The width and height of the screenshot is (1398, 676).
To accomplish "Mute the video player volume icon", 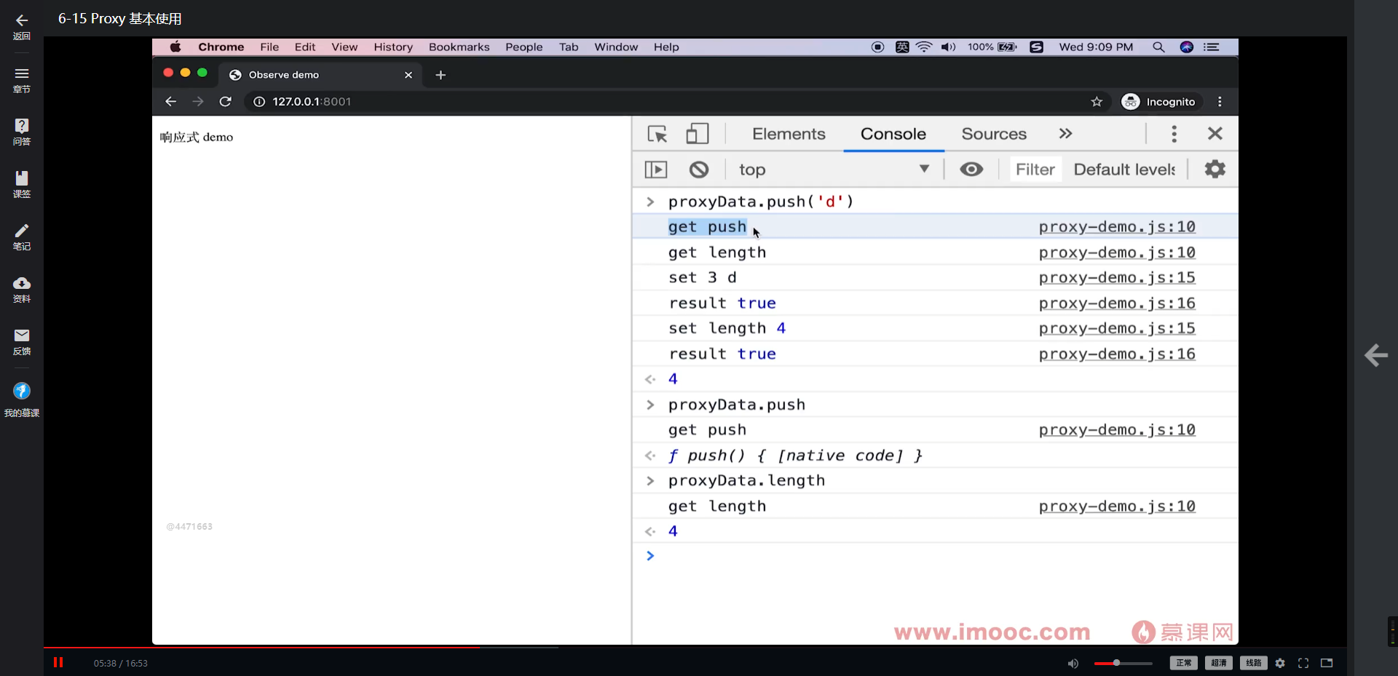I will click(x=1073, y=663).
